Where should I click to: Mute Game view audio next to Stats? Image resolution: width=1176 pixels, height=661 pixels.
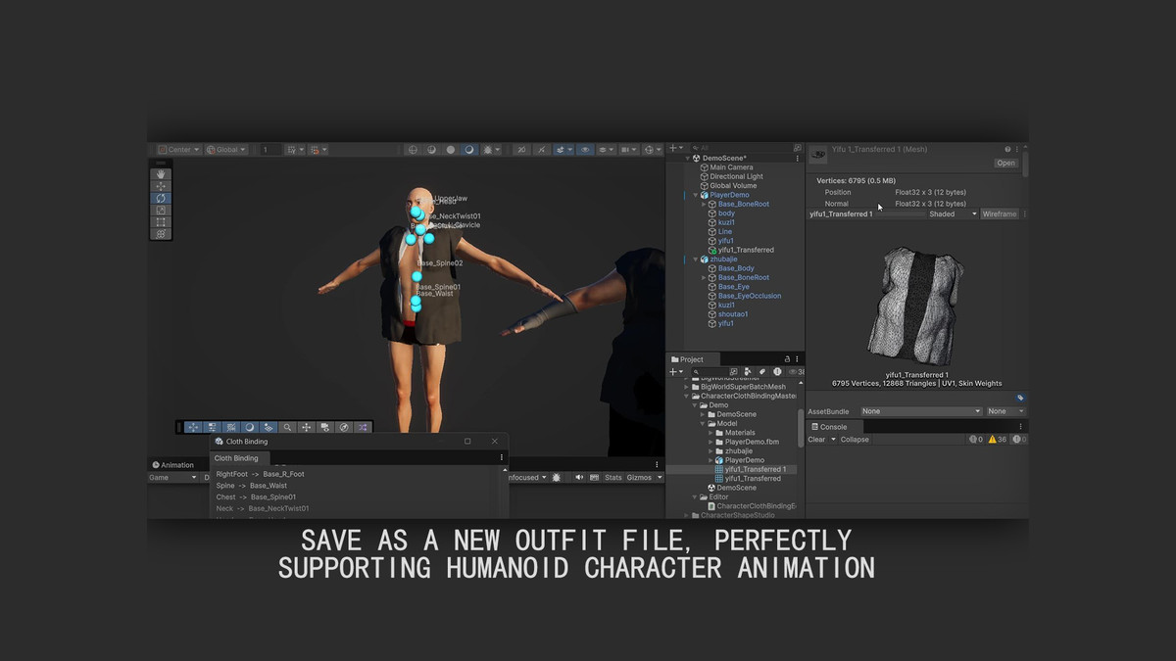(578, 477)
